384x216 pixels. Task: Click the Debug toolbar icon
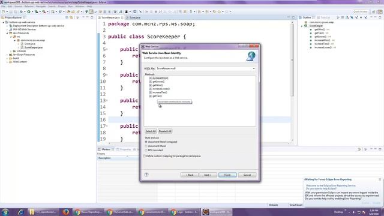pyautogui.click(x=22, y=11)
